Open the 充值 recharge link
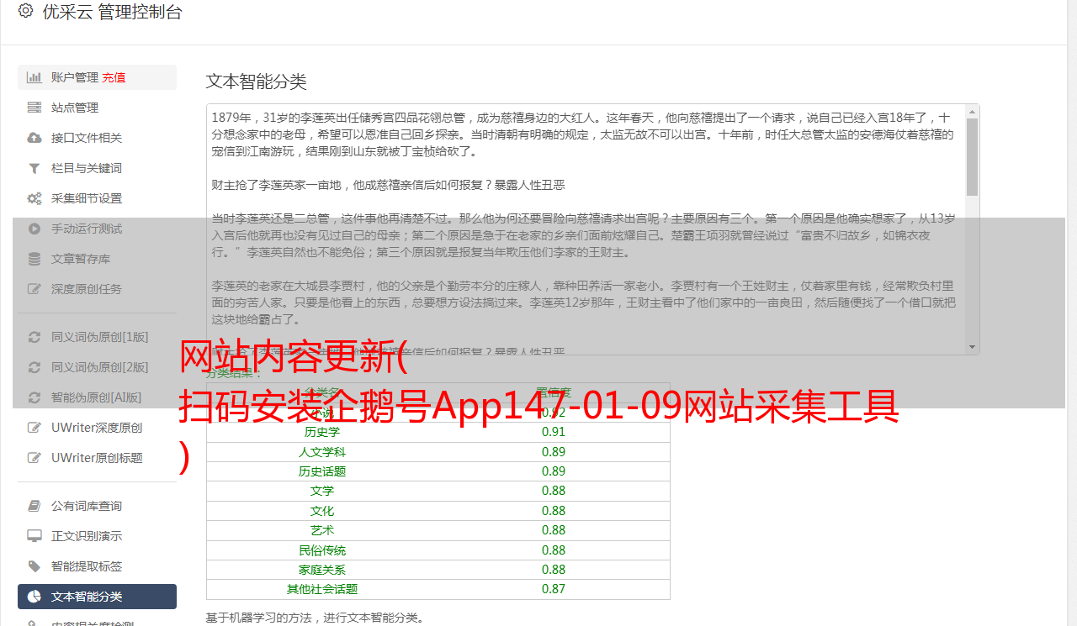Image resolution: width=1077 pixels, height=626 pixels. (114, 77)
